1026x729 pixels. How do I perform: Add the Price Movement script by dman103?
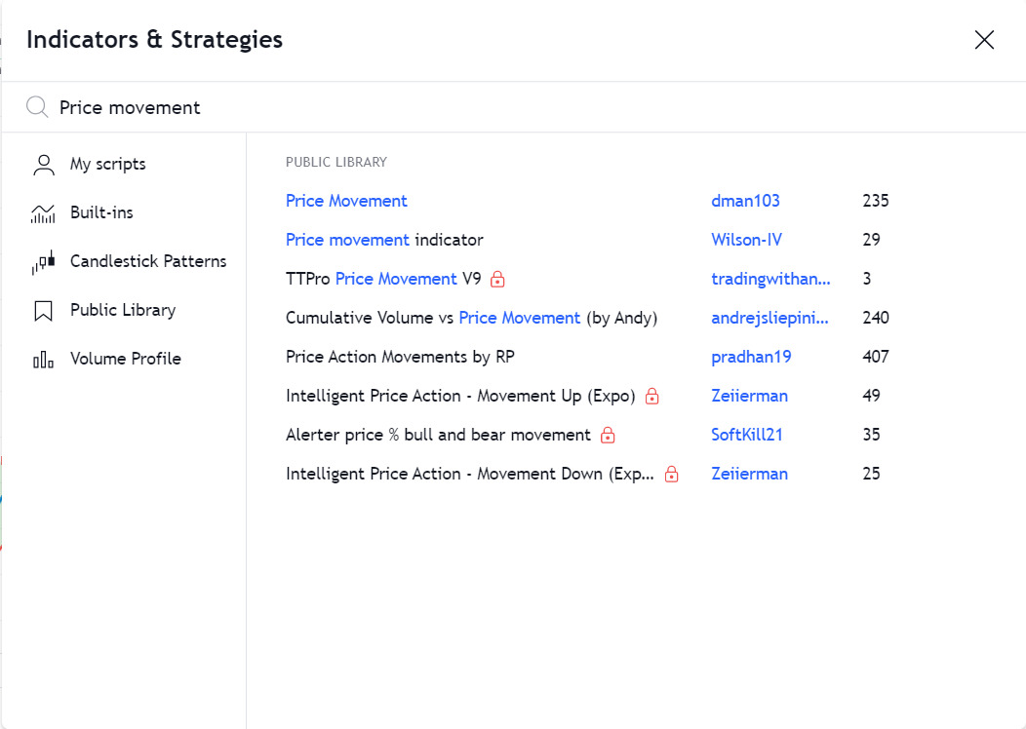point(346,201)
